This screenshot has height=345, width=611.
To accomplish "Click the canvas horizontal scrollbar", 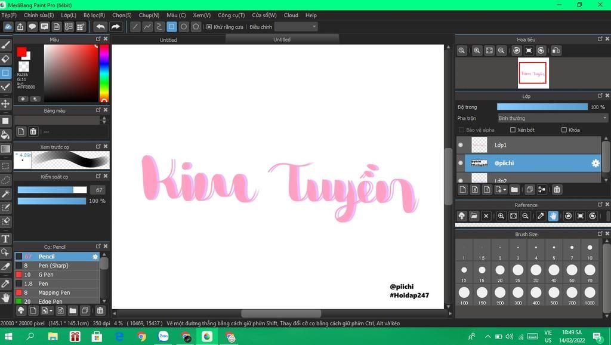I will pos(282,313).
